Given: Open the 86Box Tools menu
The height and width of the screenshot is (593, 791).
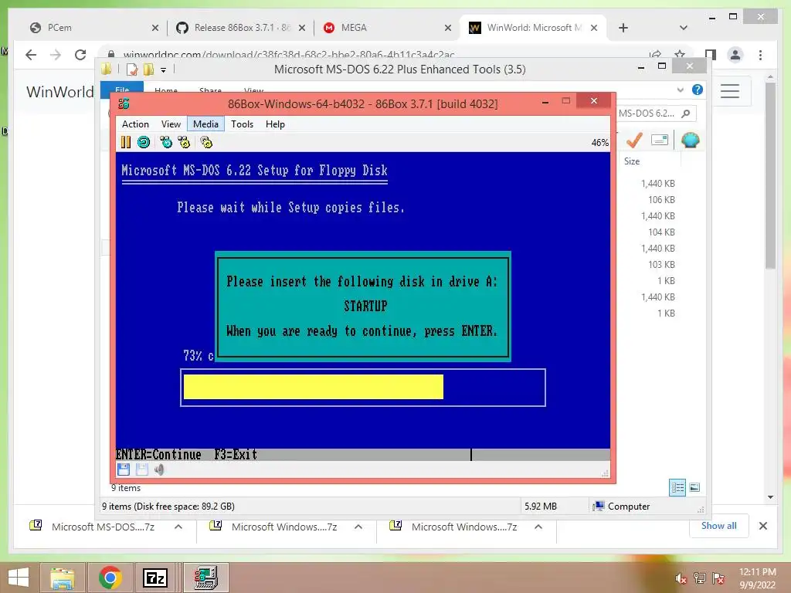Looking at the screenshot, I should pos(242,124).
